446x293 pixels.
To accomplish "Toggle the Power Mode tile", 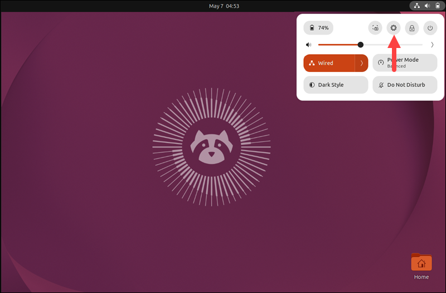I will (405, 63).
